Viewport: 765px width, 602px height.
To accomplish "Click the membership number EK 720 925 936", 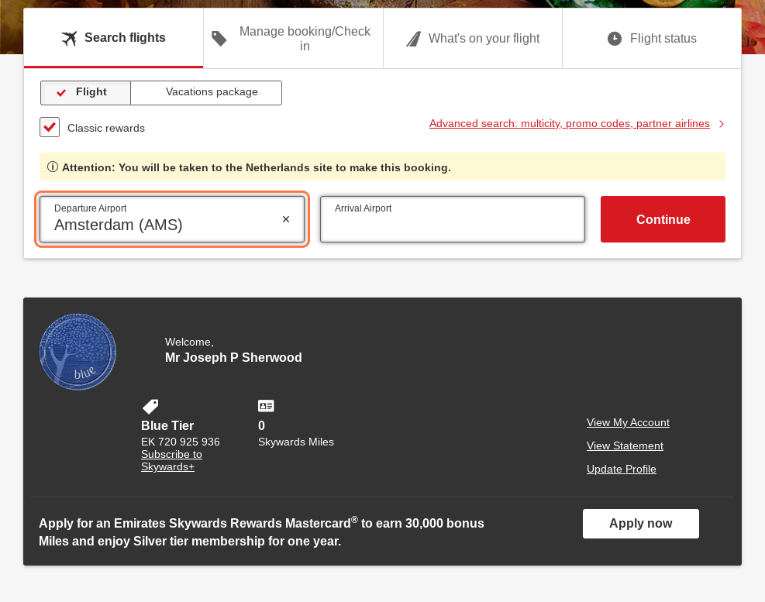I will [181, 442].
